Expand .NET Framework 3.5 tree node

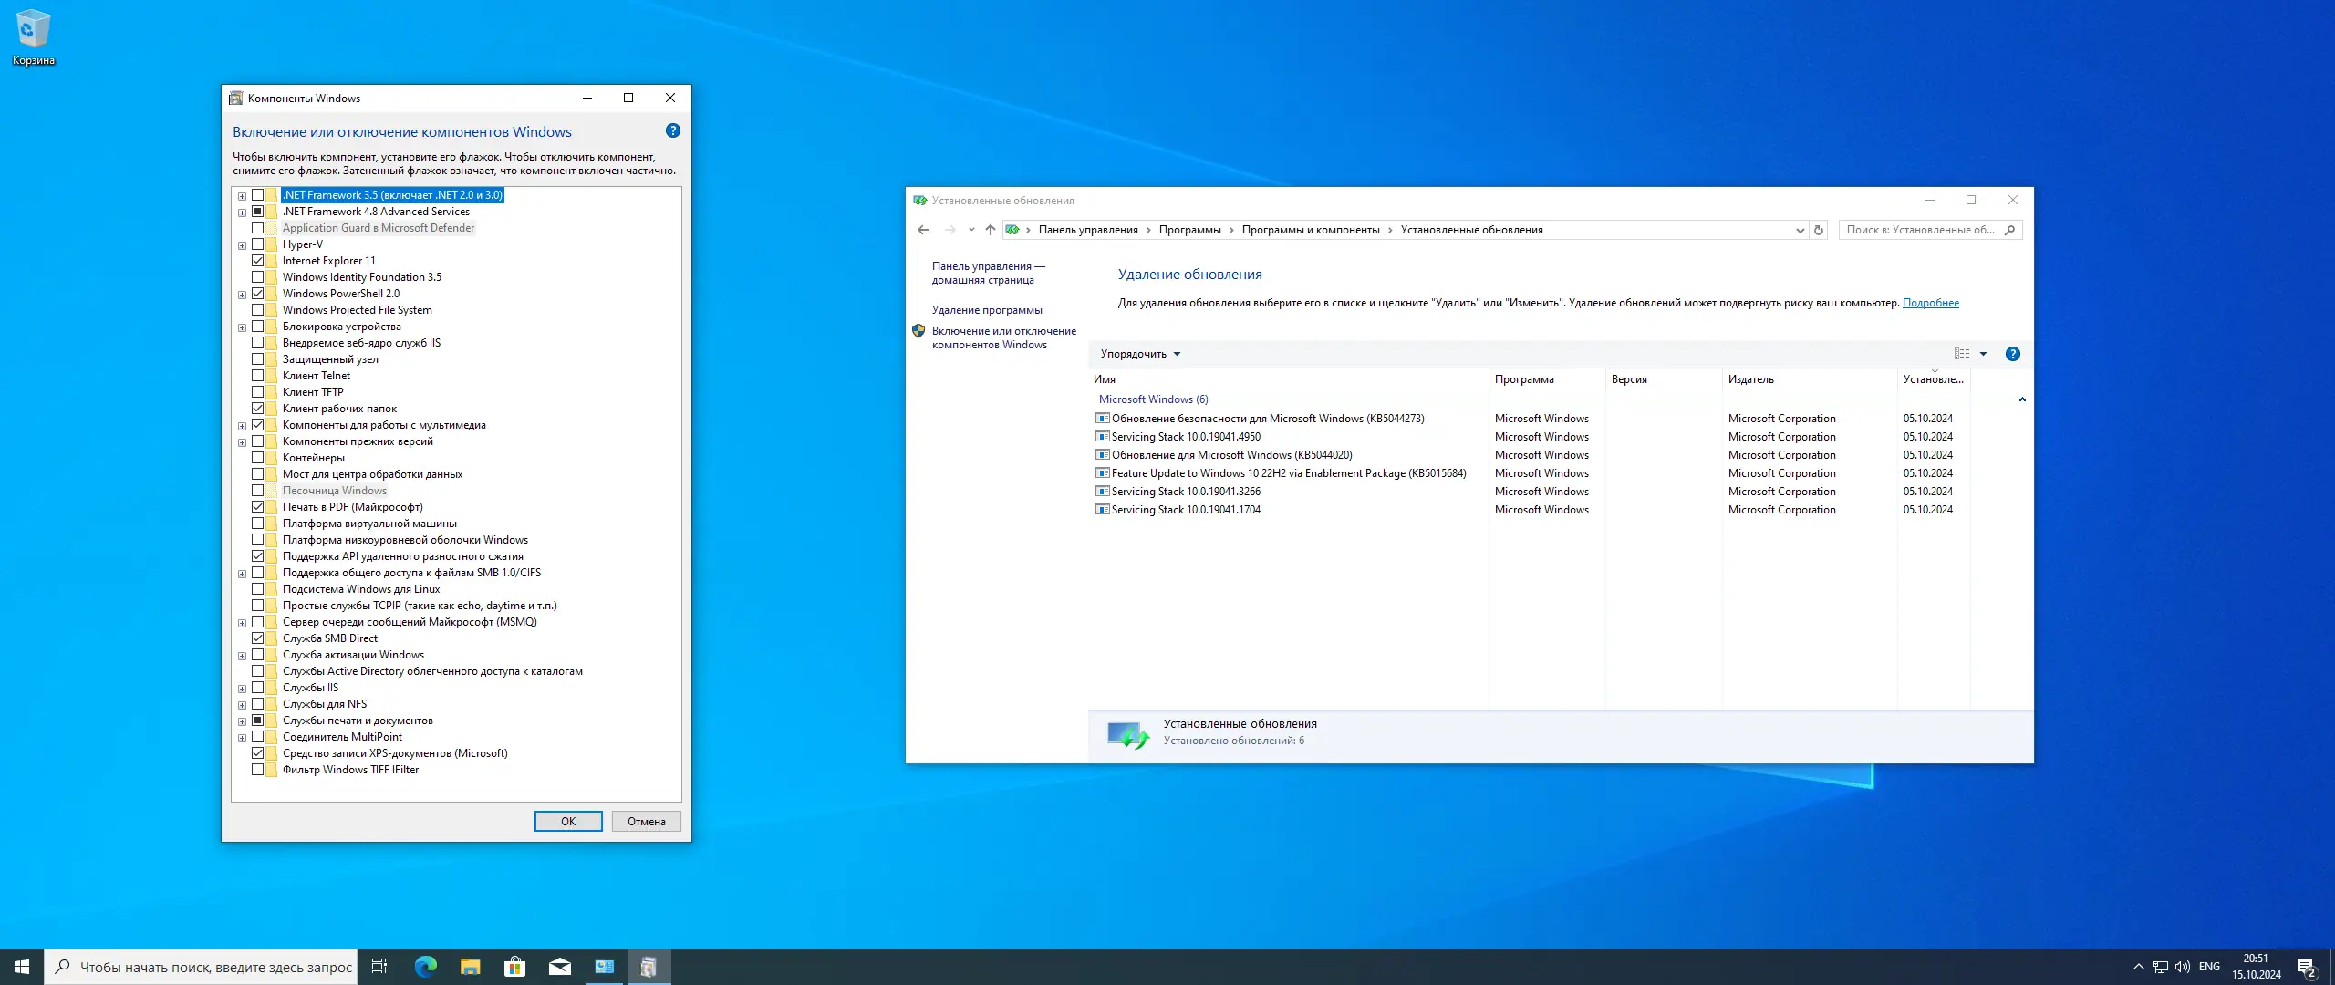(242, 196)
